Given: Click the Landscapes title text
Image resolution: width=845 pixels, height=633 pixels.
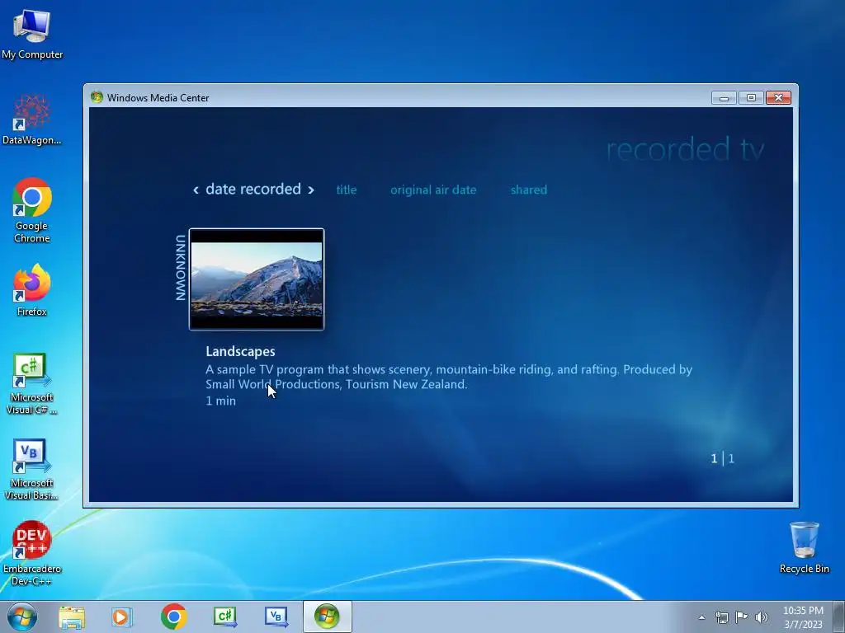Looking at the screenshot, I should (x=240, y=351).
